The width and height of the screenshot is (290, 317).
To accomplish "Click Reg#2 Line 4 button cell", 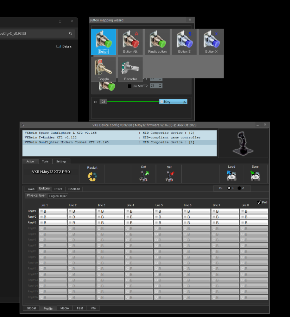I will (x=139, y=217).
